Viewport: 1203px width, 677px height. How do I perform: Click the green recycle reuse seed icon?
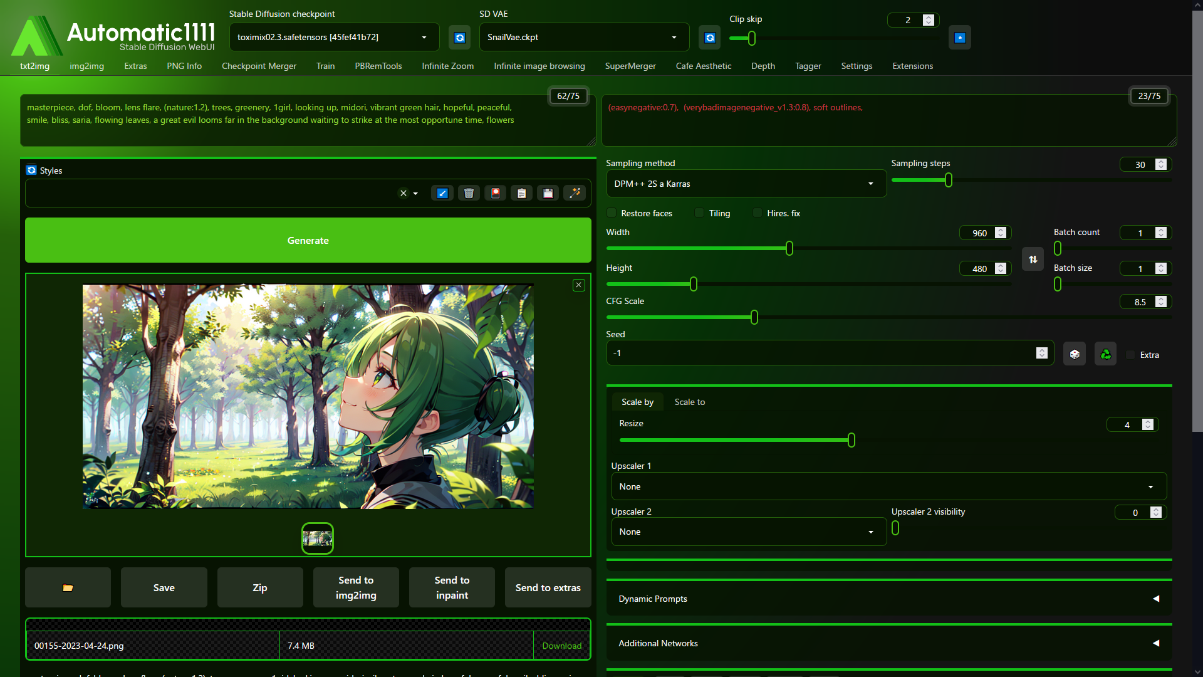(x=1105, y=354)
